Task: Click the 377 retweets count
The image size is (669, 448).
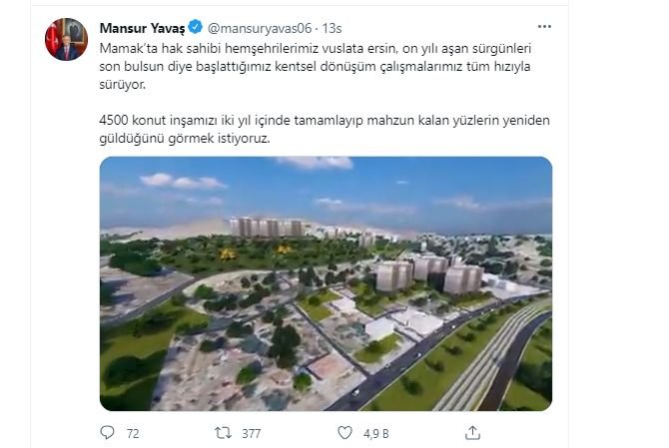Action: click(252, 433)
